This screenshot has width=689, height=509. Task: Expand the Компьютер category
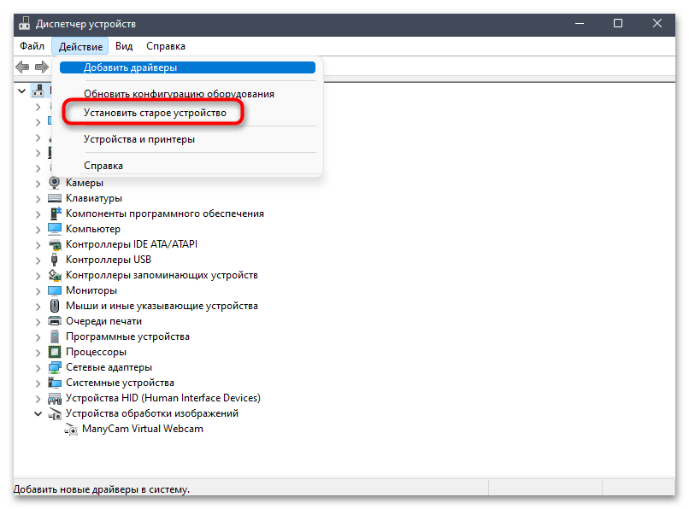point(38,229)
